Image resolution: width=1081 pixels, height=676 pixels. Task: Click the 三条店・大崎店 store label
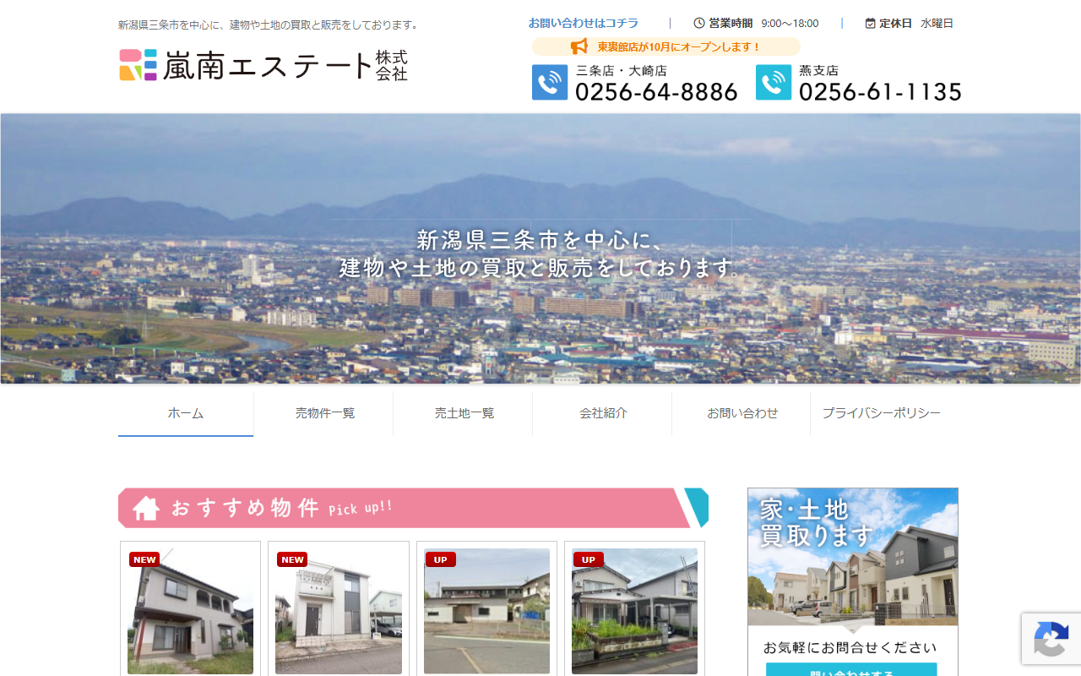(x=622, y=71)
